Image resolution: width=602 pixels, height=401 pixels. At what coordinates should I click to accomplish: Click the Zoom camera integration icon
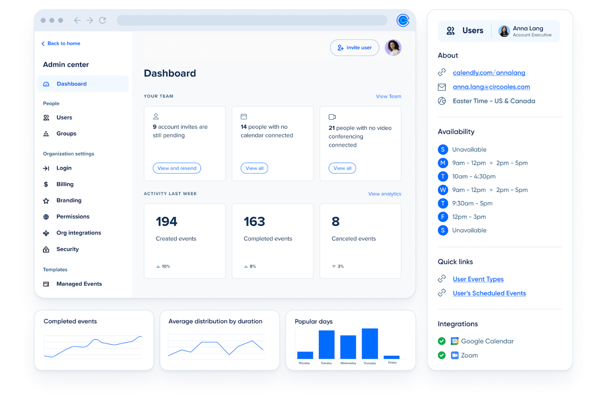pyautogui.click(x=454, y=355)
